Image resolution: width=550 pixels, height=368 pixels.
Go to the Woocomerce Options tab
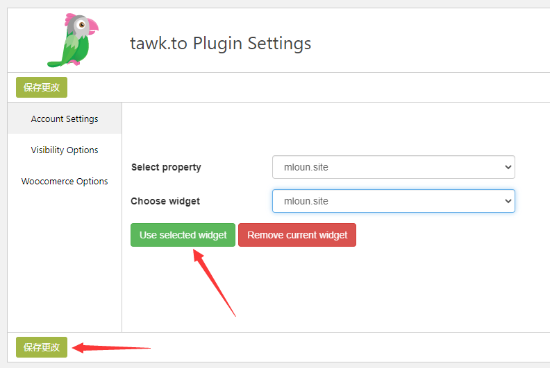[65, 181]
